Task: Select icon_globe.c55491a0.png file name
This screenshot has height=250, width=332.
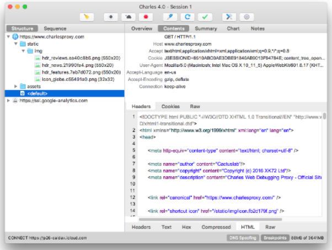Action: [x=78, y=79]
